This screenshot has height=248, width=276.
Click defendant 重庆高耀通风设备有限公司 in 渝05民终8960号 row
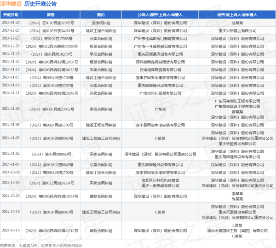237,157
